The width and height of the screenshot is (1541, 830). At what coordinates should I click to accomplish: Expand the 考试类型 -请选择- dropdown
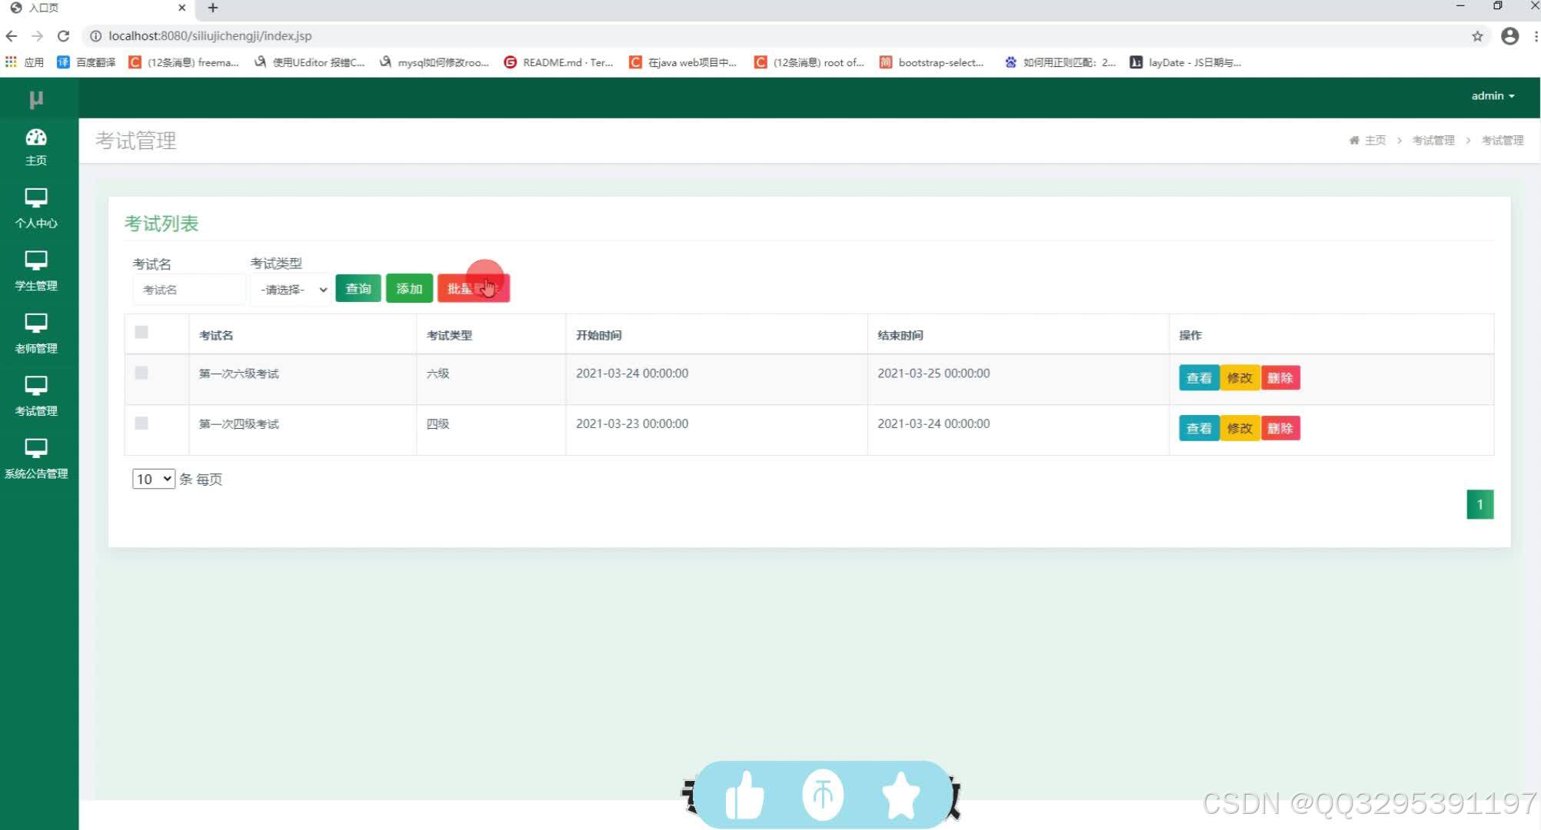[x=291, y=290]
